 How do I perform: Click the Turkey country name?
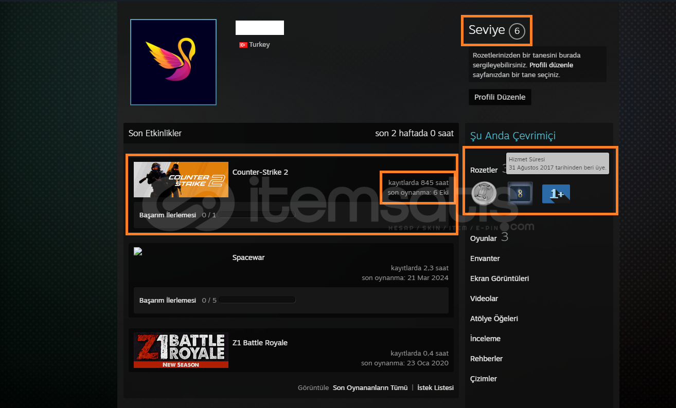(x=259, y=45)
